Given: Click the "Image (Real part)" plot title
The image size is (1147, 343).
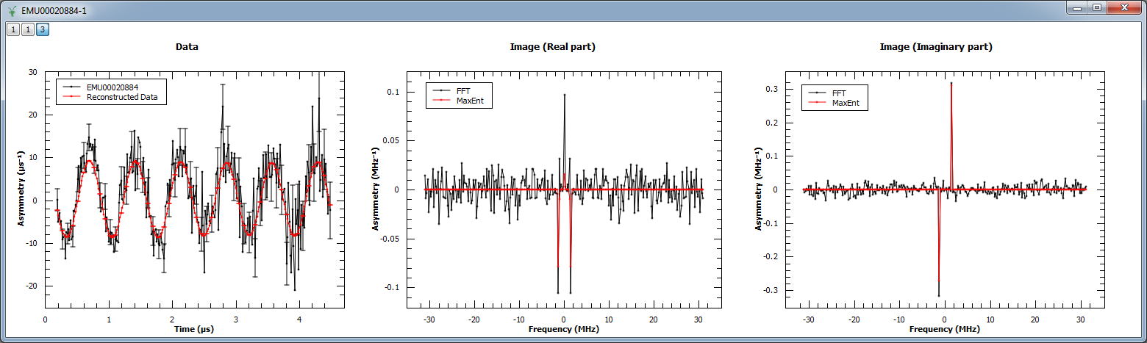Looking at the screenshot, I should (552, 46).
